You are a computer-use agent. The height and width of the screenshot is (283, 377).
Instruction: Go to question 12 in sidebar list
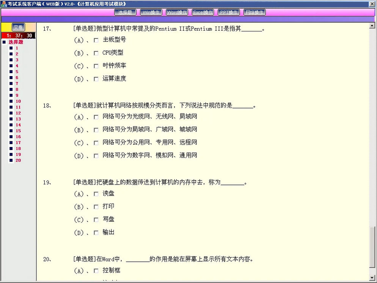18,113
